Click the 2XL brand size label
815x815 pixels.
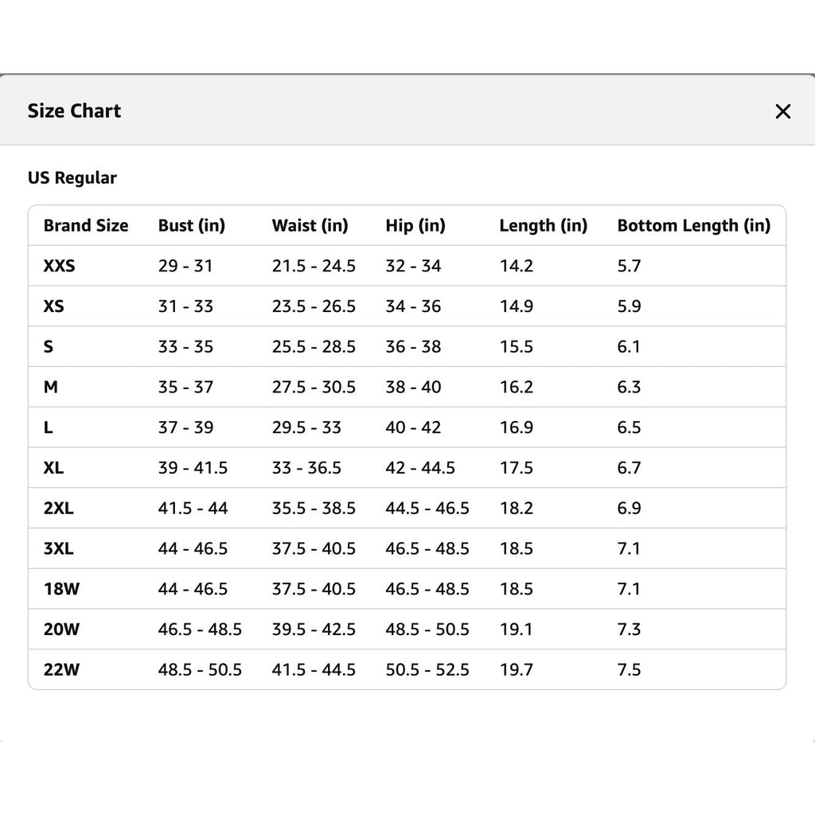tap(58, 508)
